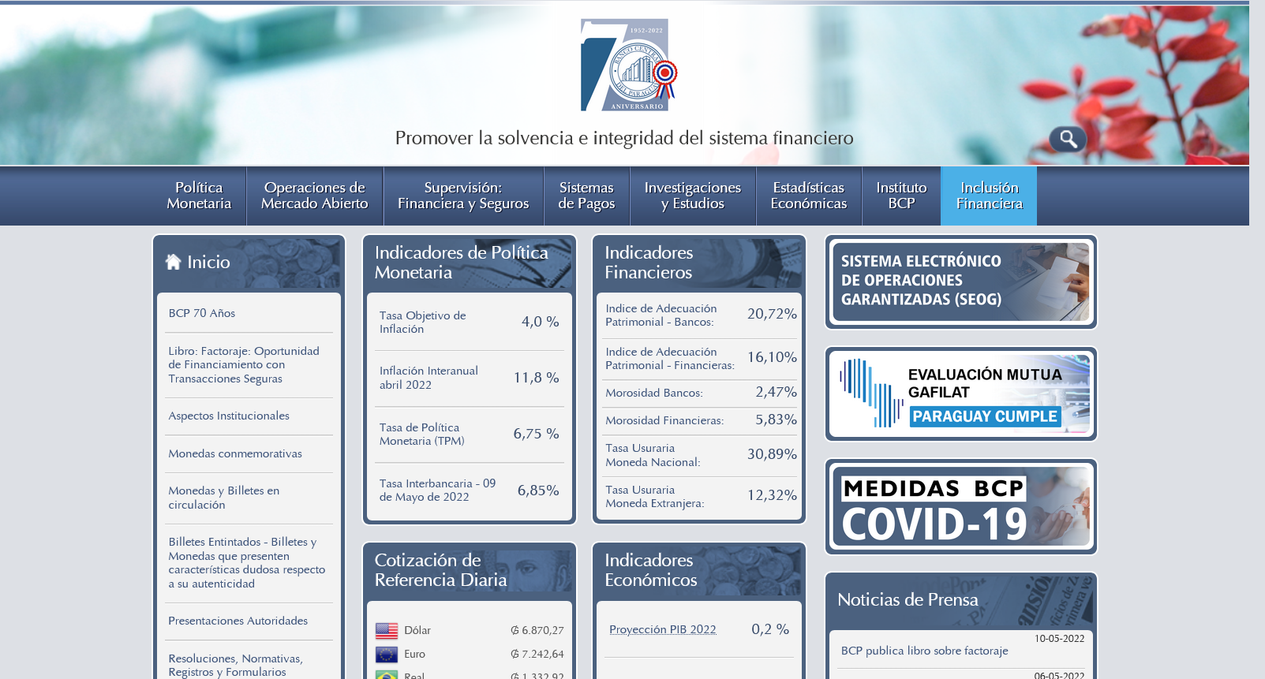Open Supervisión: Financiera y Seguros menu
Image resolution: width=1265 pixels, height=679 pixels.
463,196
